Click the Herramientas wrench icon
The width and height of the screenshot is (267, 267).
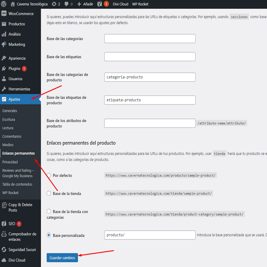click(4, 89)
